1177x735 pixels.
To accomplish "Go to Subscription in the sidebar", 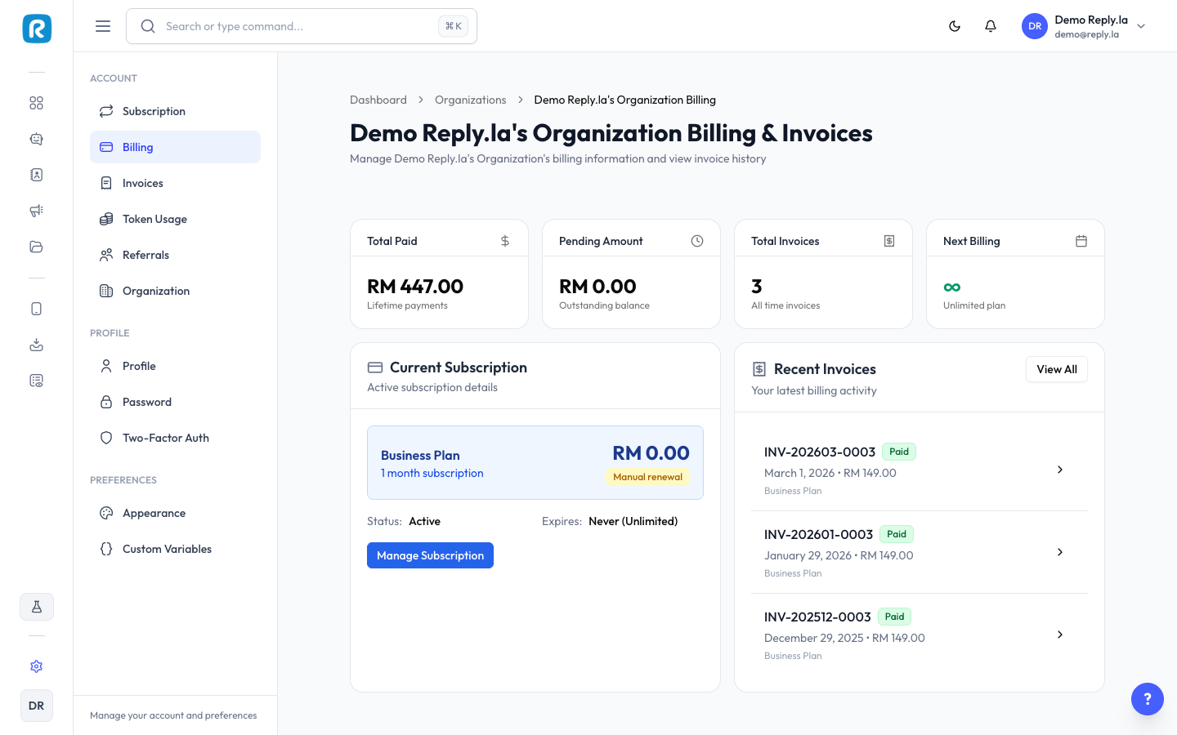I will [x=175, y=111].
